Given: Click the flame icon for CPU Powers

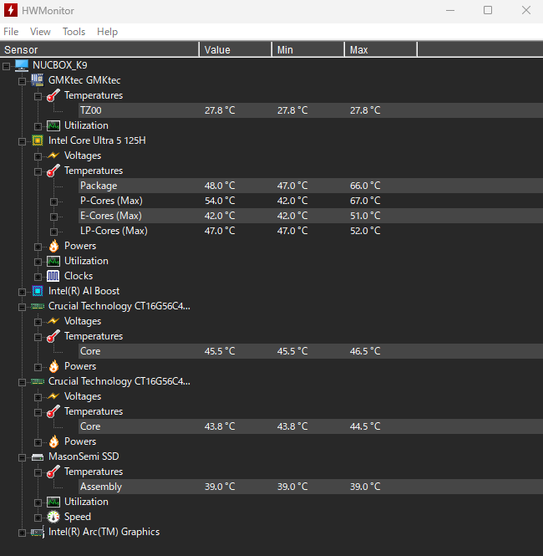Looking at the screenshot, I should click(x=53, y=246).
